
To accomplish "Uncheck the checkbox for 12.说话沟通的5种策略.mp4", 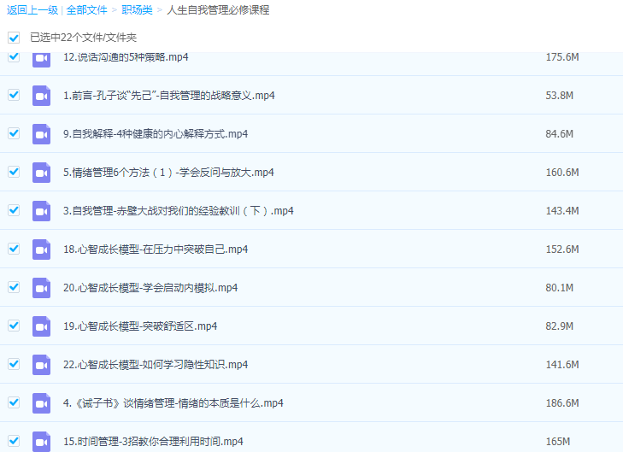I will click(x=14, y=56).
